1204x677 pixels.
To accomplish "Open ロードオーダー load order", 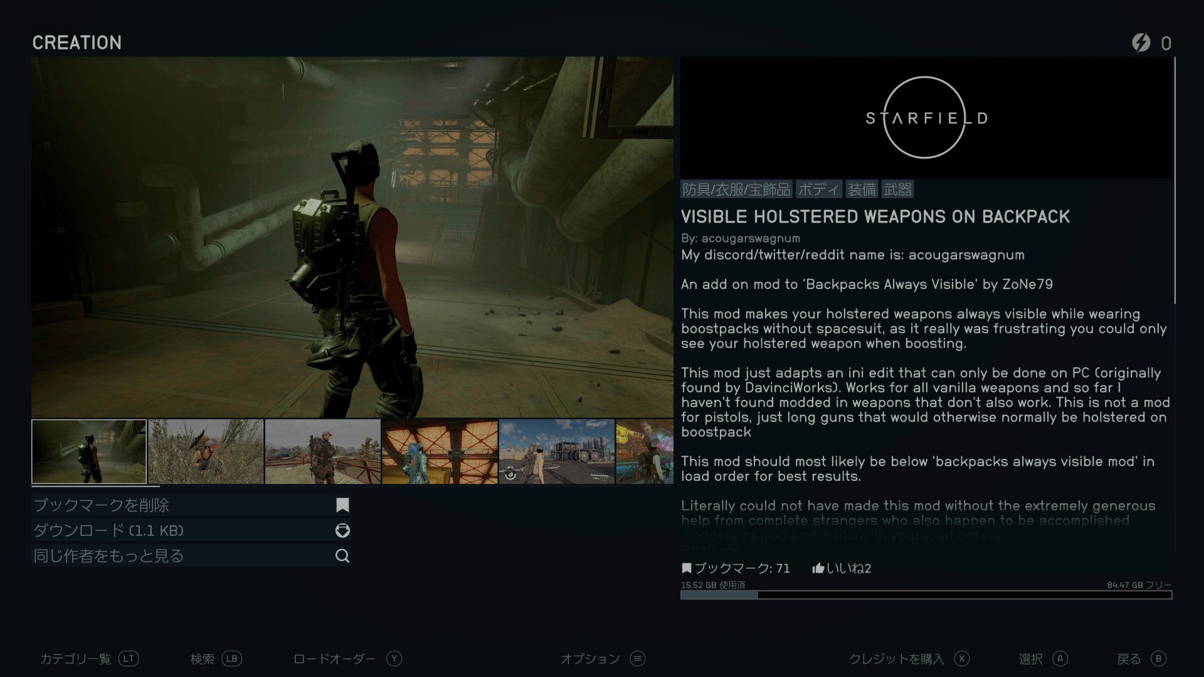I will pyautogui.click(x=334, y=659).
